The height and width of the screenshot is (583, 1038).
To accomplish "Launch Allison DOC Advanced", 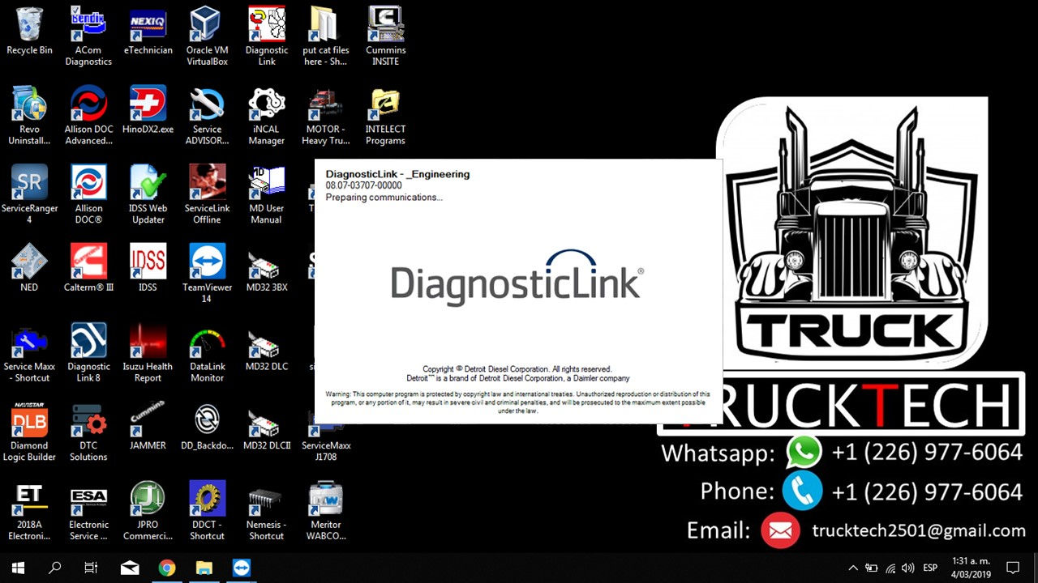I will pos(88,105).
